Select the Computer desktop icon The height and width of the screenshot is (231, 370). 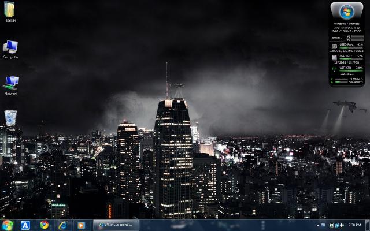(x=10, y=49)
